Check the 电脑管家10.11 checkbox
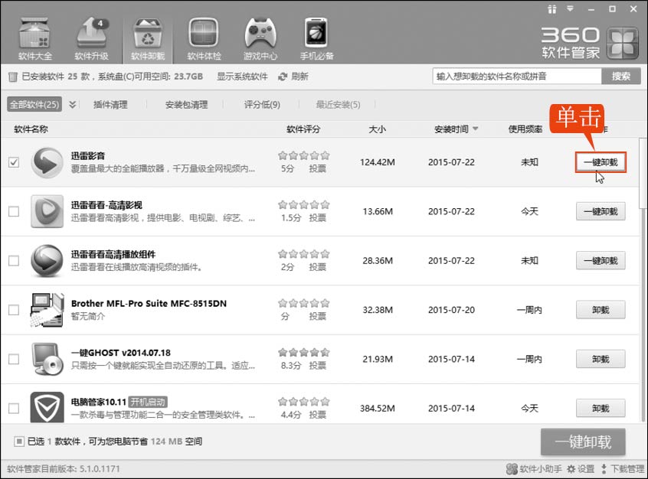648x479 pixels. point(14,408)
